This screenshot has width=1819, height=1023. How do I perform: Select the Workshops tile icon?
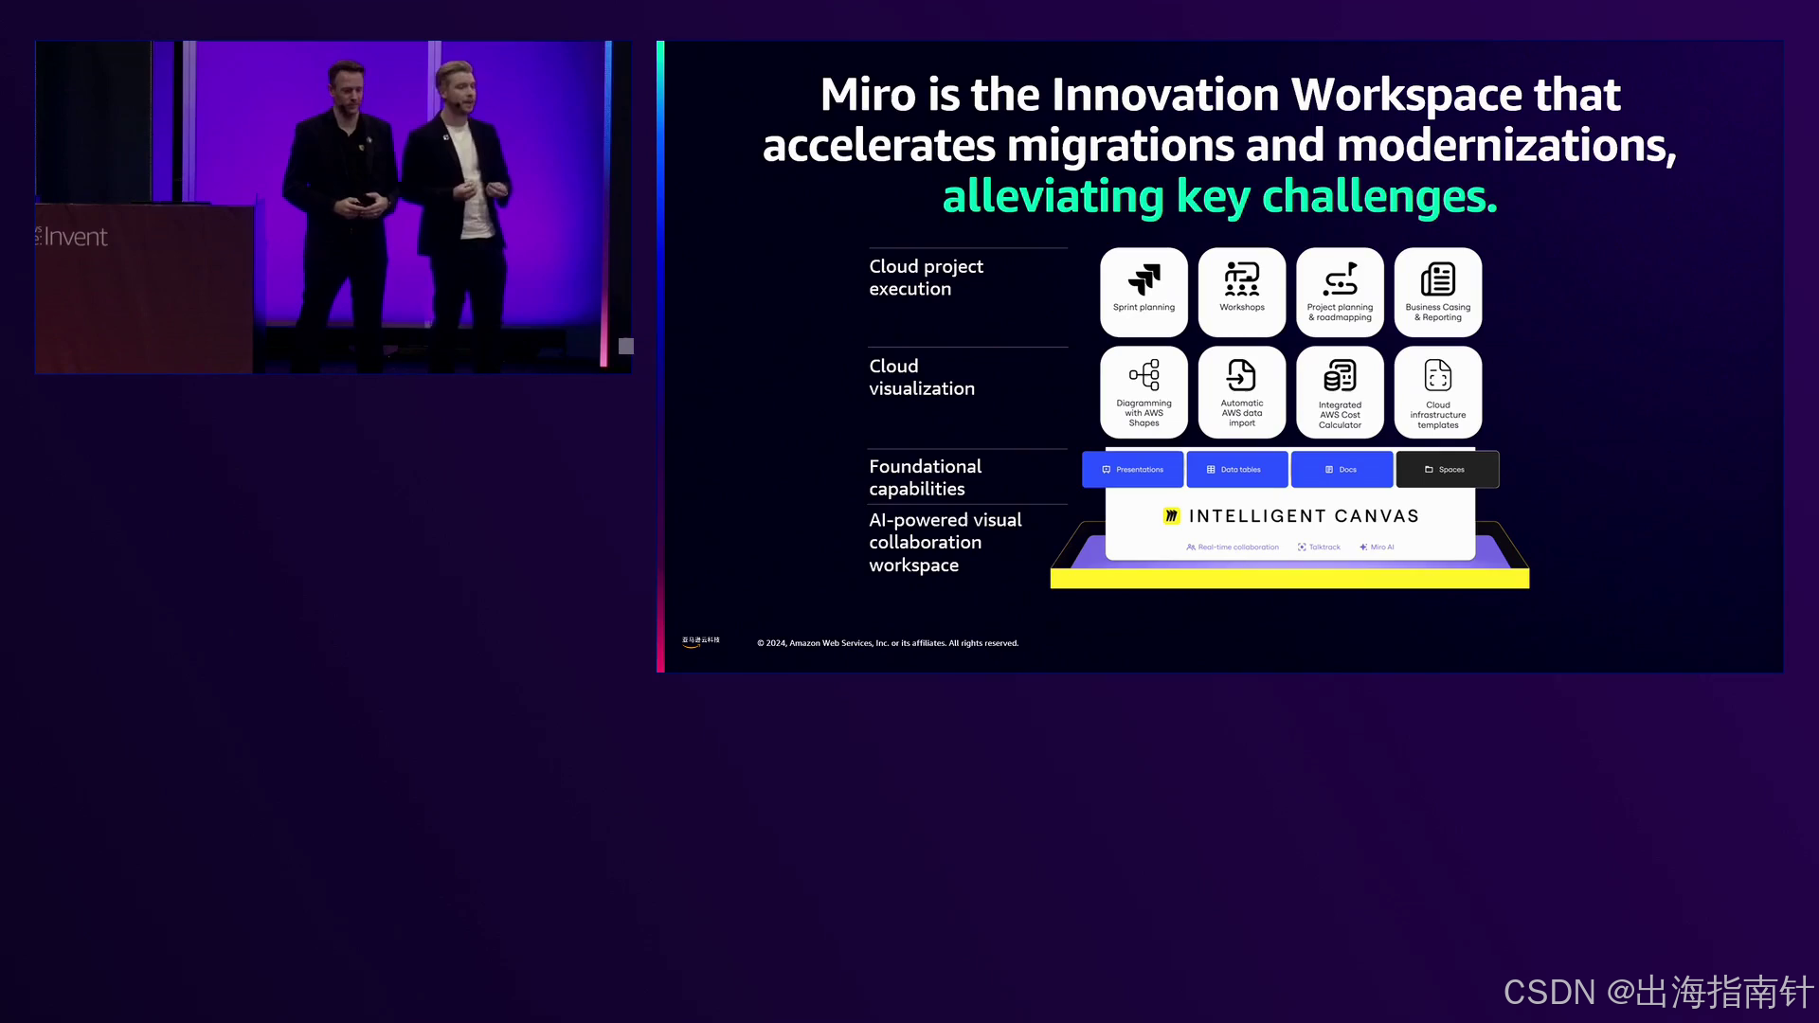point(1241,279)
